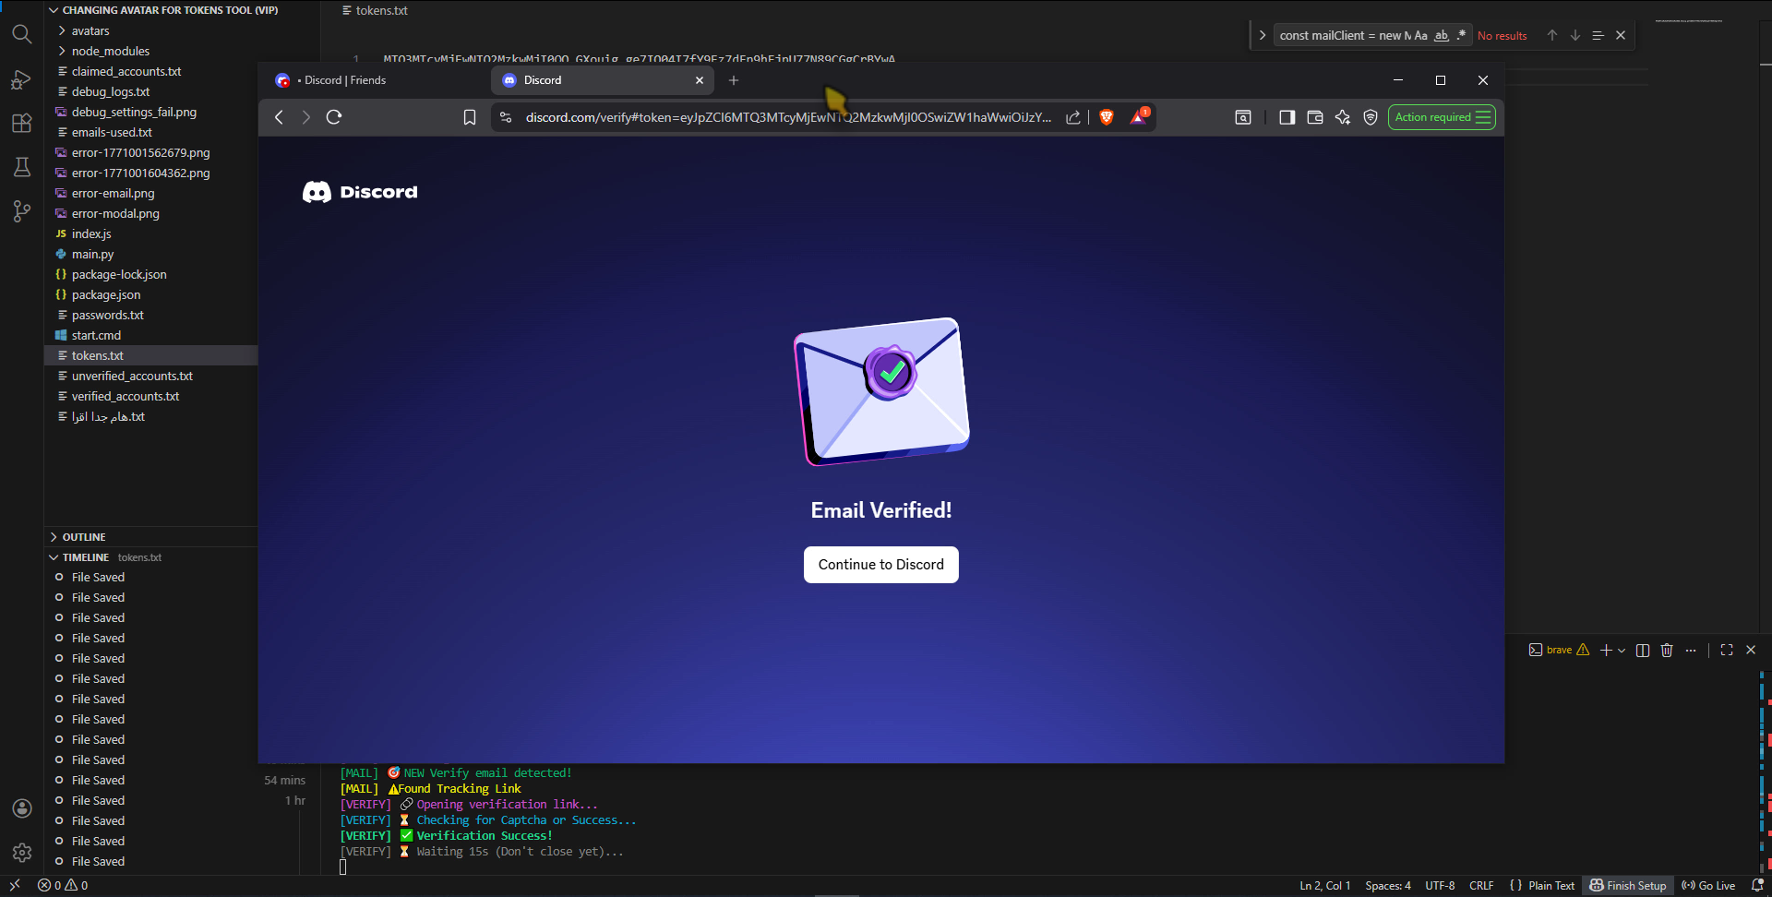Open a new tab in Brave
1772x897 pixels.
pos(734,80)
